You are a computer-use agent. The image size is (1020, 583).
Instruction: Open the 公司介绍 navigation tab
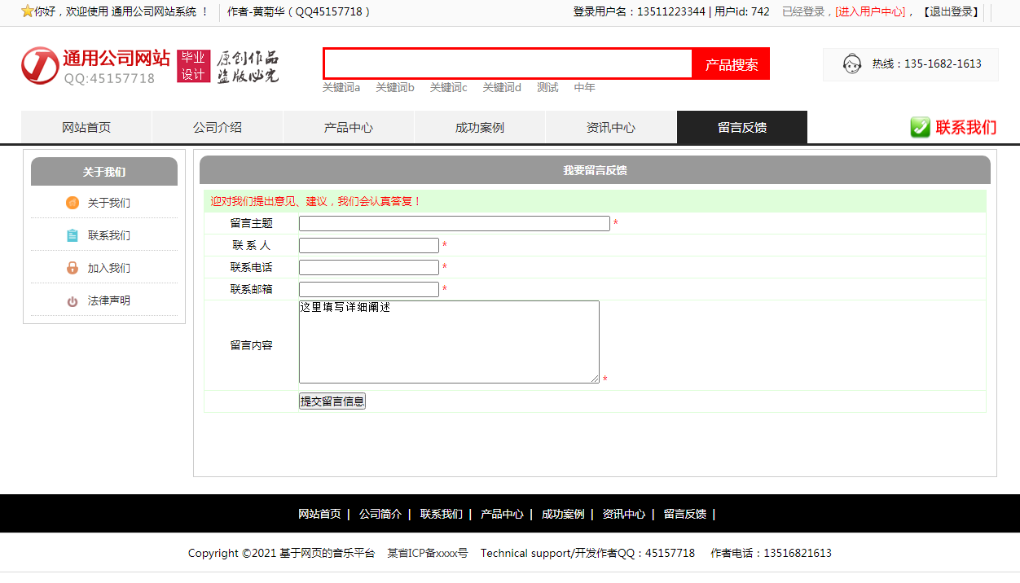[x=218, y=127]
